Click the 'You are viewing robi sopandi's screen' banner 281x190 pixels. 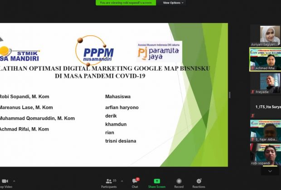coord(126,3)
